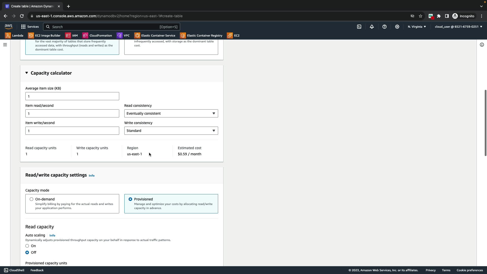Open the Services grid menu
The height and width of the screenshot is (274, 487).
30,27
